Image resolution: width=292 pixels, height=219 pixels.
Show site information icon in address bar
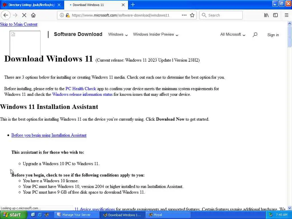[62, 15]
